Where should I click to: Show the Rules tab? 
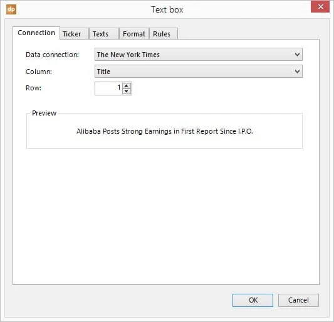click(164, 34)
